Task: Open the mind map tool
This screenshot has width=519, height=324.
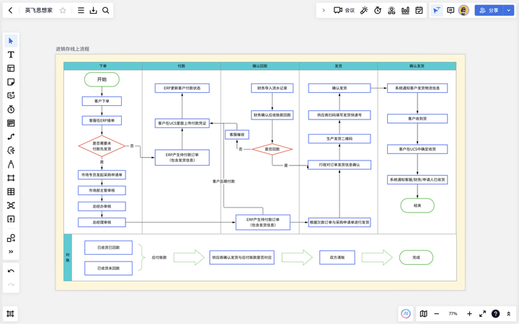Action: point(11,205)
